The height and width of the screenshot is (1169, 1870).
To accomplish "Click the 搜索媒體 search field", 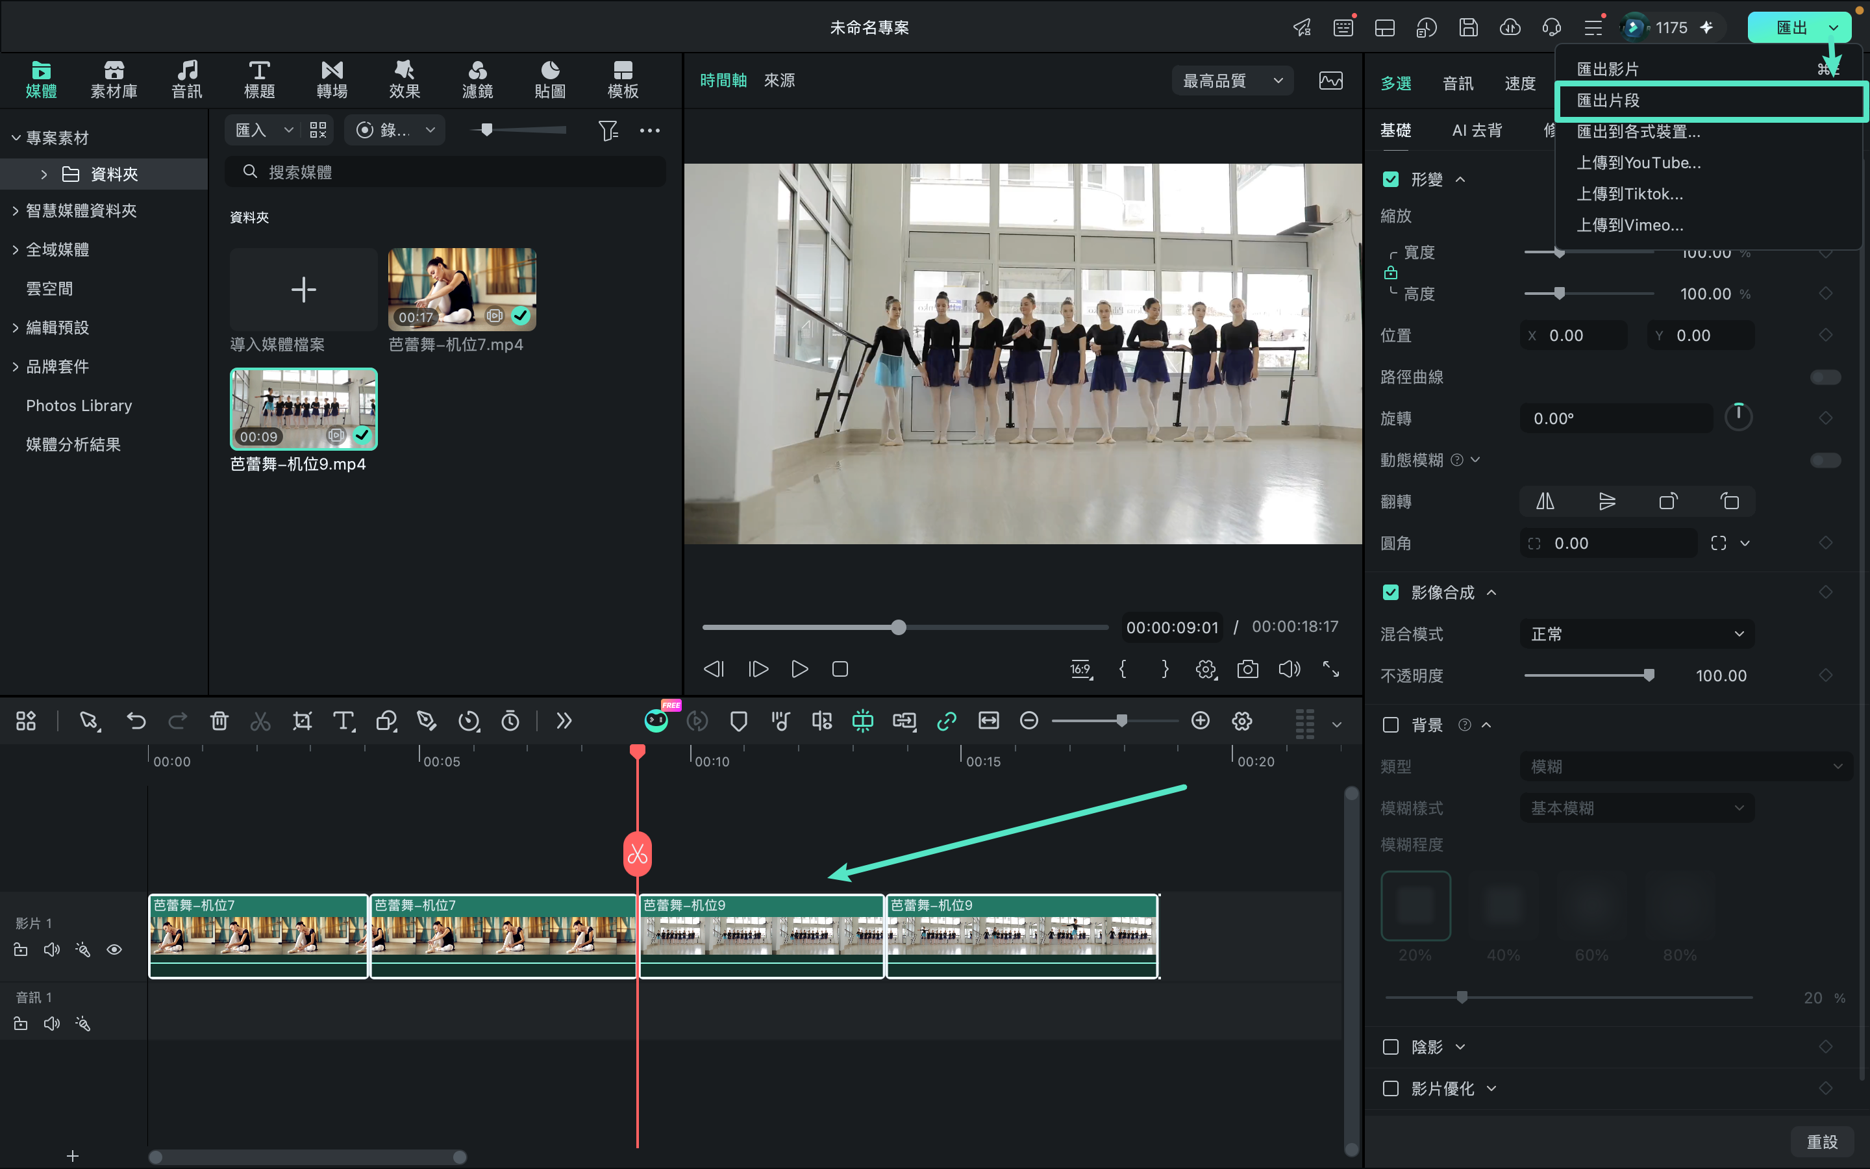I will (x=446, y=171).
